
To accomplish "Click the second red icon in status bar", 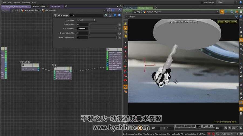I will click(213, 134).
